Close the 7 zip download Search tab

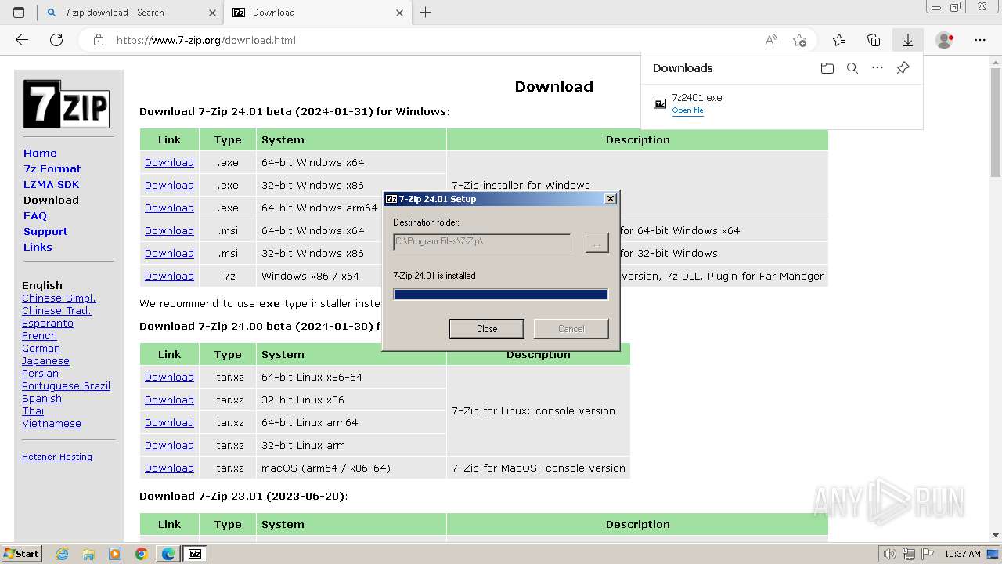(x=213, y=13)
